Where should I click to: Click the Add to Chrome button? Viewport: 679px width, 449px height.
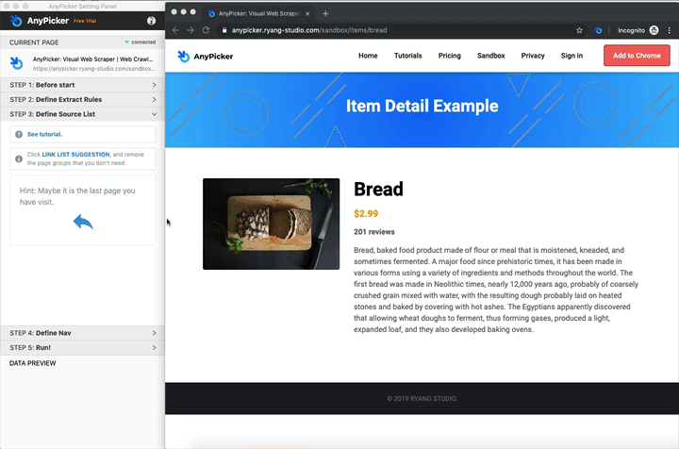[637, 56]
